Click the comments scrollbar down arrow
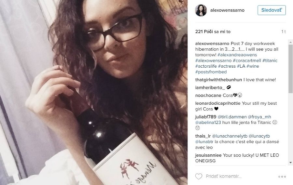 click(x=290, y=163)
